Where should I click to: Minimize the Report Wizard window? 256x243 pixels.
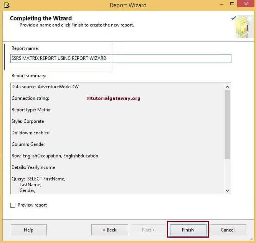222,5
